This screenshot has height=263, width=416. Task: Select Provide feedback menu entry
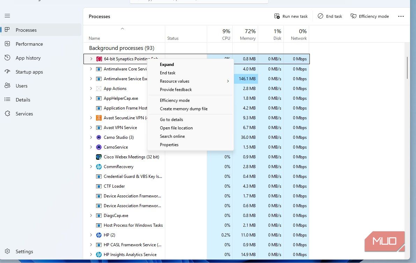(190, 90)
